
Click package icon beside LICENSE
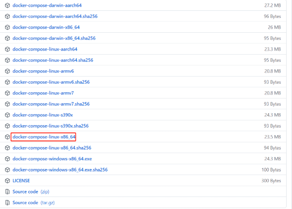(7, 181)
